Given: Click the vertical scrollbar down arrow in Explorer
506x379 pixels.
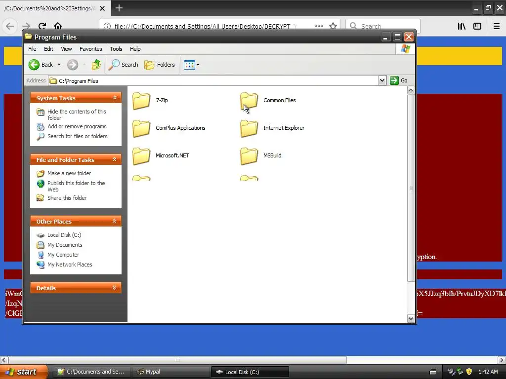Looking at the screenshot, I should (411, 318).
